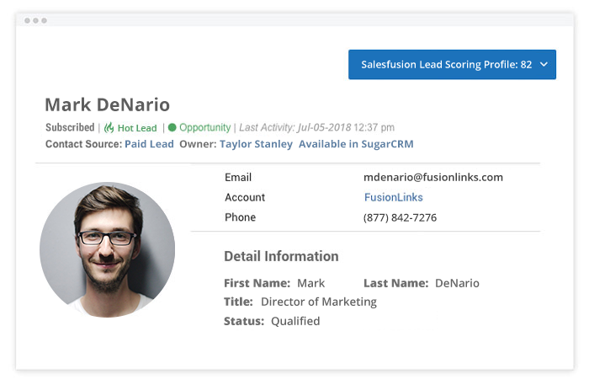
Task: Click the Phone field label
Action: 240,217
